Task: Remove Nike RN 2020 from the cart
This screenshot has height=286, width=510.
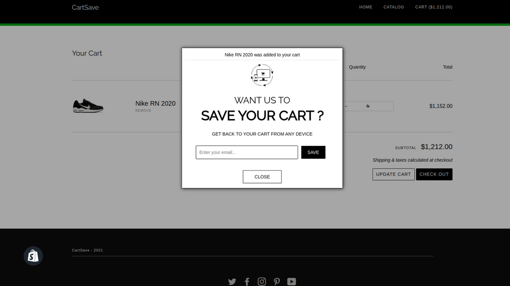Action: point(143,110)
